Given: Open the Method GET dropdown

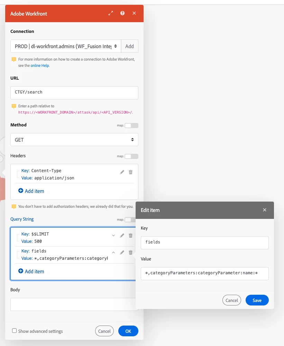Looking at the screenshot, I should click(74, 140).
